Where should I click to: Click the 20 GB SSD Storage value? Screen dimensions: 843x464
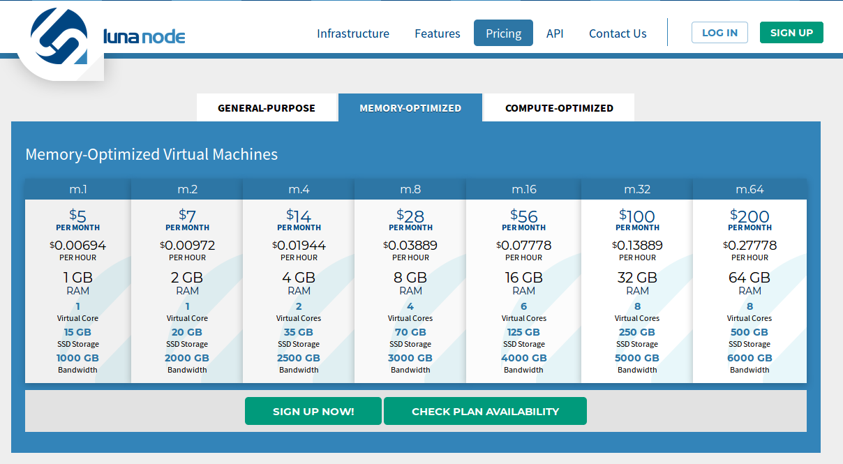pyautogui.click(x=187, y=332)
